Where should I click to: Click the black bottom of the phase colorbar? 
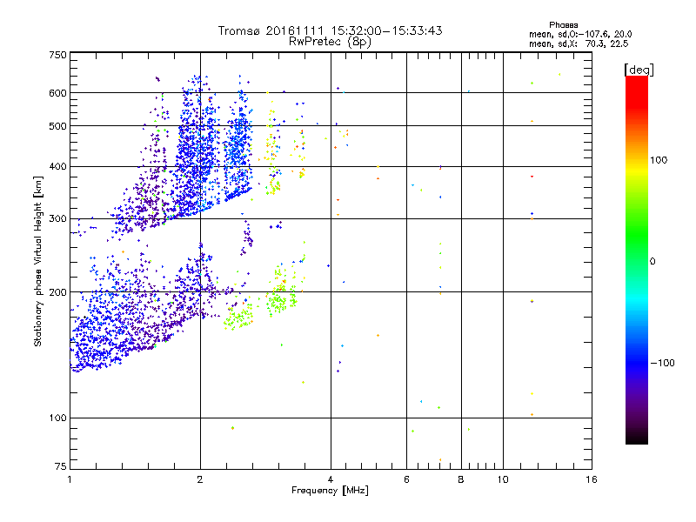pos(637,439)
